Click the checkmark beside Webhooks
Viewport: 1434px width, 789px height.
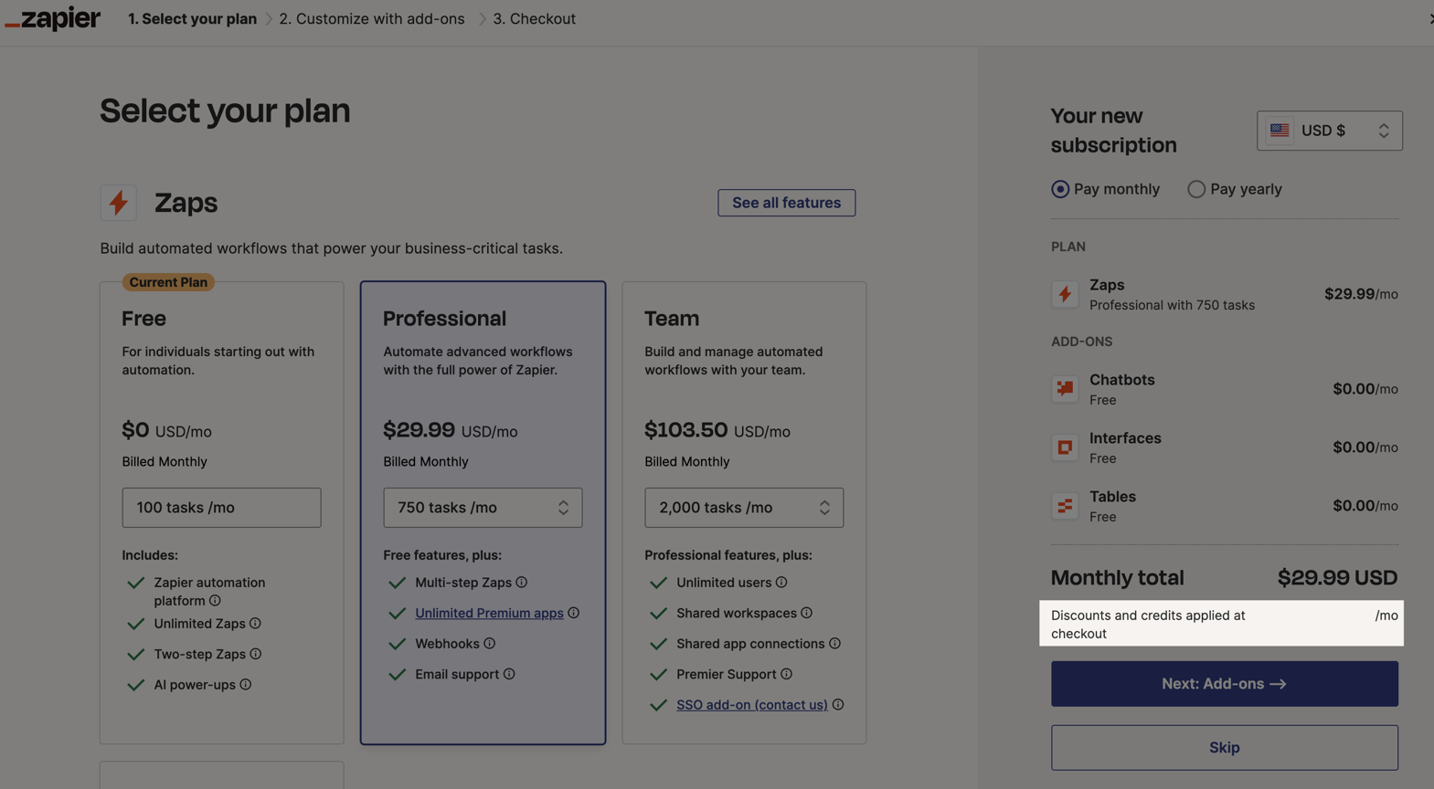pyautogui.click(x=397, y=644)
